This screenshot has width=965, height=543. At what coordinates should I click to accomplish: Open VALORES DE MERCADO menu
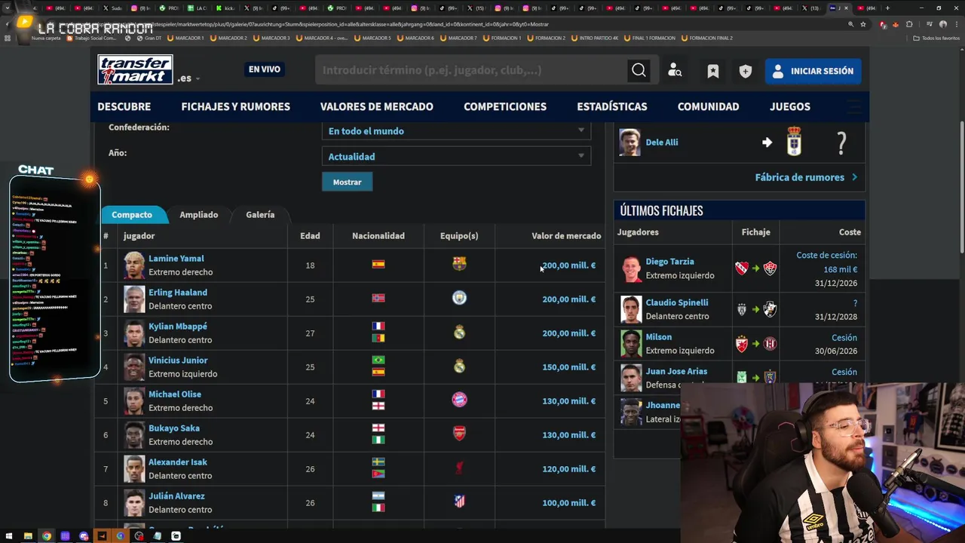click(x=376, y=107)
